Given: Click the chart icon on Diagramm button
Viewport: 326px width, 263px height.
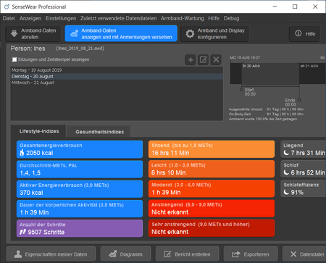Looking at the screenshot, I should pos(112,254).
